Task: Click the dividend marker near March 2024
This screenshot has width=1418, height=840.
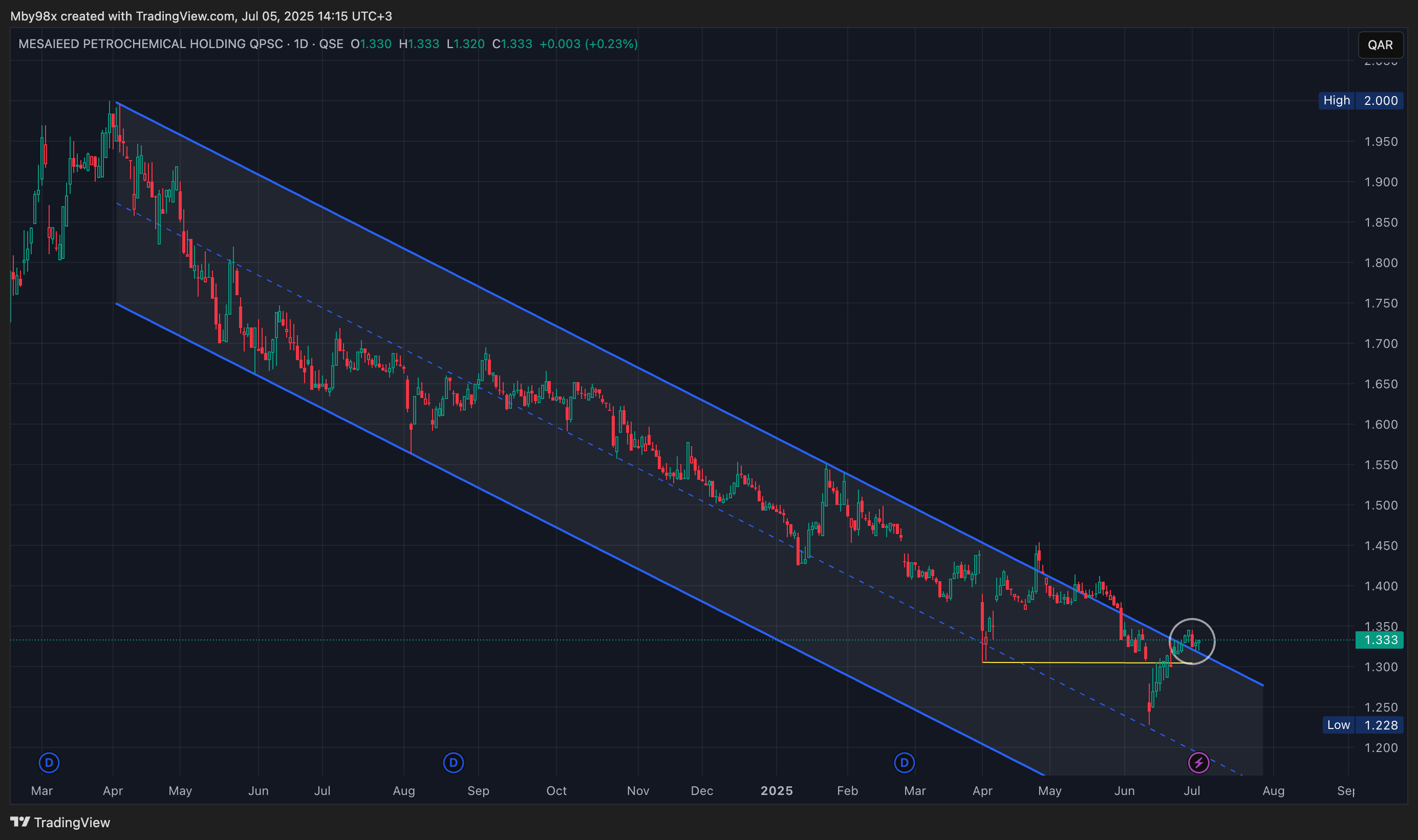Action: 49,762
